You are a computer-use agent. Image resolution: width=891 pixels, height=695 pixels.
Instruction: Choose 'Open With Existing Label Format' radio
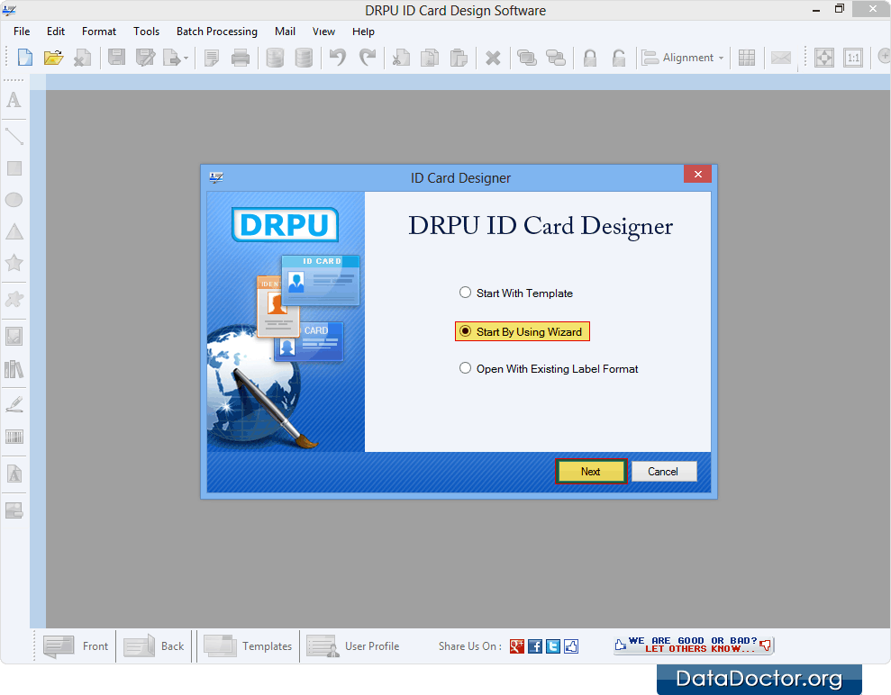(549, 368)
